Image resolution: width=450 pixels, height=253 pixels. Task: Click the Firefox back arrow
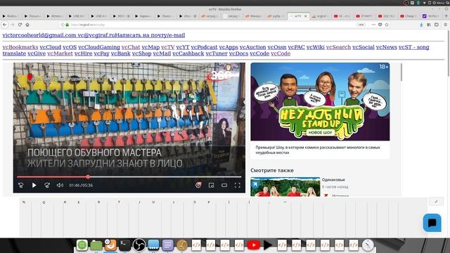(x=5, y=25)
